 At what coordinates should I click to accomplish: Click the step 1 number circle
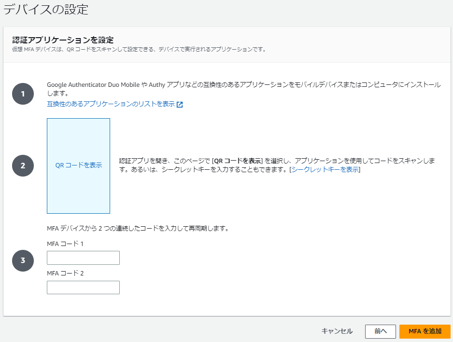click(23, 94)
